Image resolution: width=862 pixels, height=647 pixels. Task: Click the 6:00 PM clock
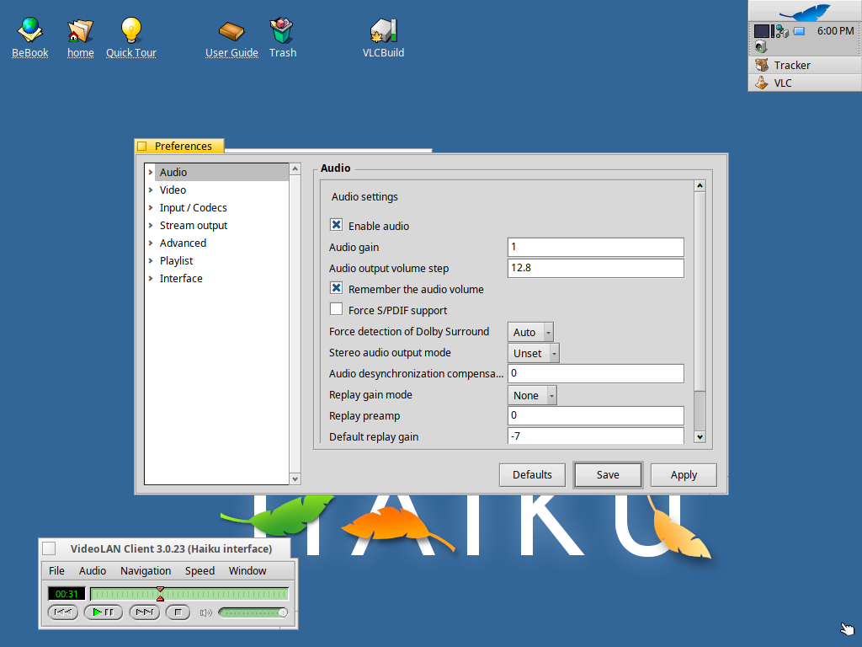835,31
